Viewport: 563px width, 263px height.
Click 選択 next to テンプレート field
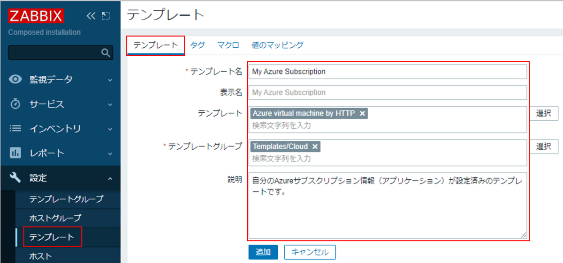coord(544,113)
